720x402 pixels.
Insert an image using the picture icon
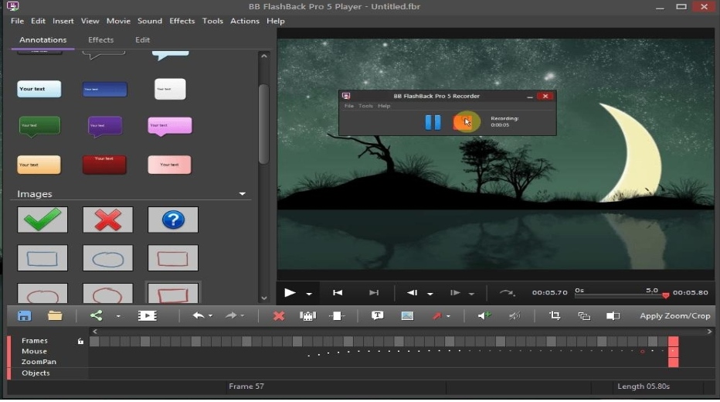[x=407, y=315]
